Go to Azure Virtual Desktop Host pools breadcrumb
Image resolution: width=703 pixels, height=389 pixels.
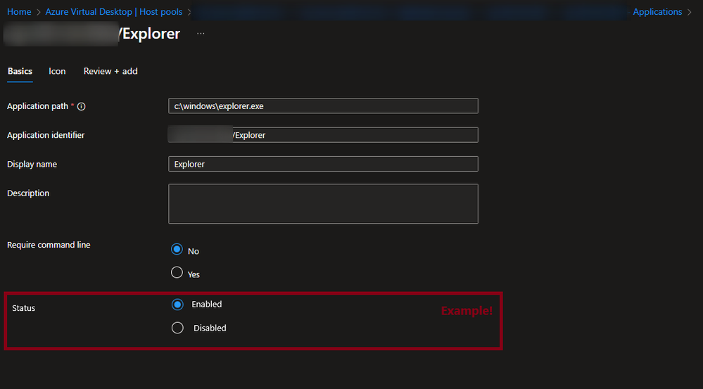pyautogui.click(x=114, y=12)
